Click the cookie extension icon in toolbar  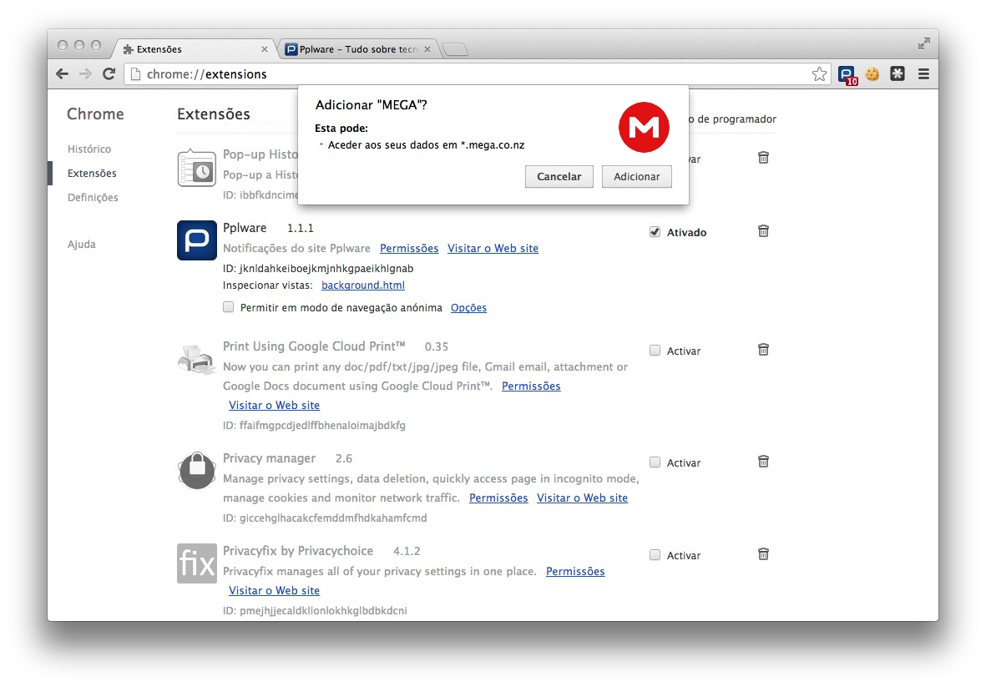[872, 74]
